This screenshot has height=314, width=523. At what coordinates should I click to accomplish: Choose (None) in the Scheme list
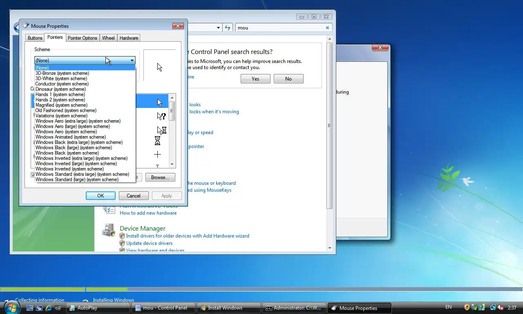(85, 68)
